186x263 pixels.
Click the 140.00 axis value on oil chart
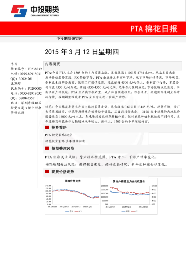pyautogui.click(x=48, y=186)
